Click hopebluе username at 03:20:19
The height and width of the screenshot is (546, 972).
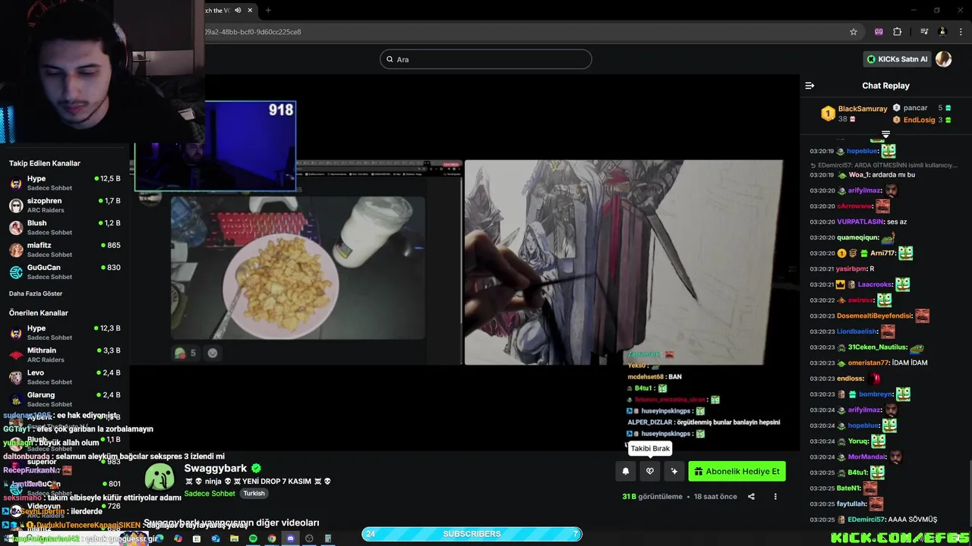pyautogui.click(x=862, y=151)
